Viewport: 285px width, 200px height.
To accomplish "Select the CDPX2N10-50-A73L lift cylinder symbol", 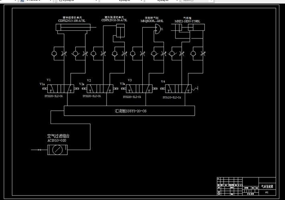I will pos(120,32).
